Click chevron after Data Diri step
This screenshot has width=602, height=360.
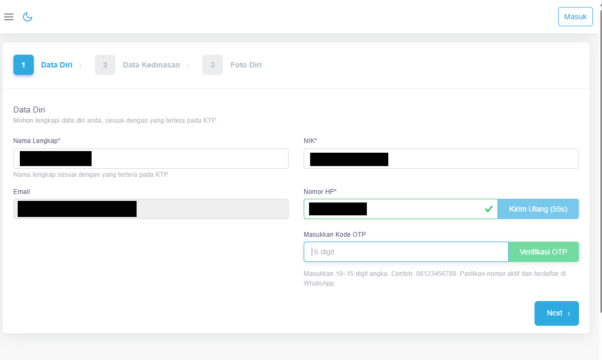tap(80, 66)
